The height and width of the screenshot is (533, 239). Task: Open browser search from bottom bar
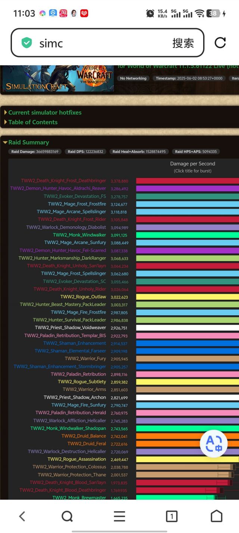[67, 516]
